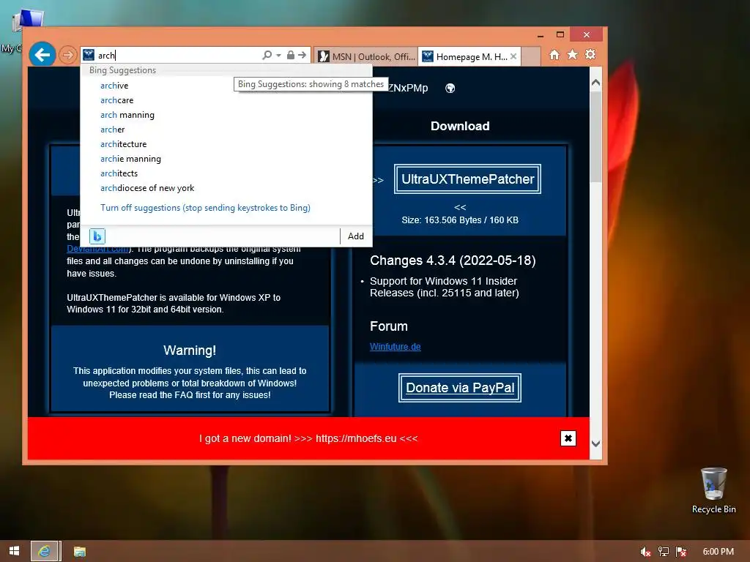Select the 'archer' suggestion
Image resolution: width=750 pixels, height=562 pixels.
[226, 130]
